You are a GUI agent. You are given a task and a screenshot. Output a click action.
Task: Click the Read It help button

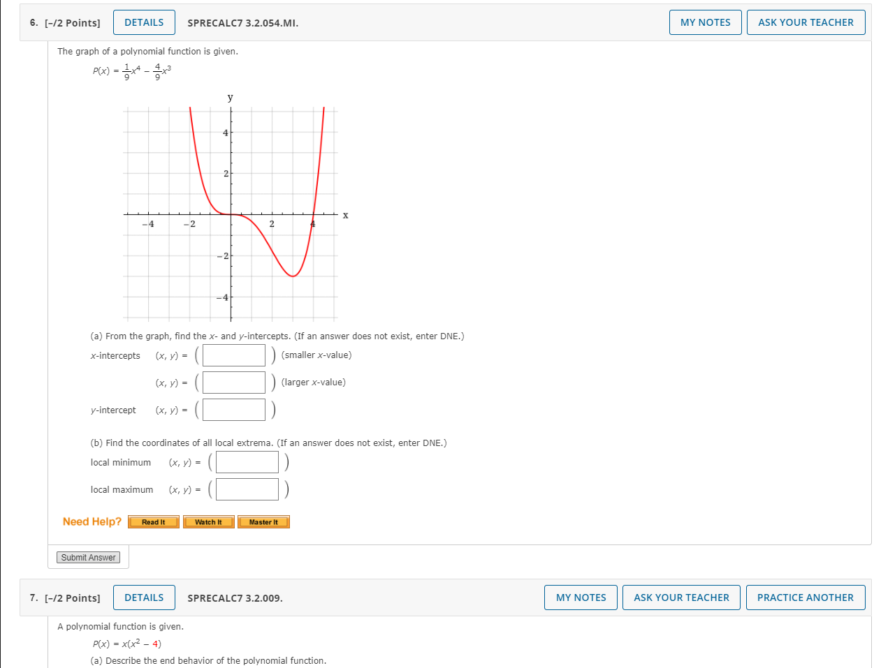pos(152,521)
